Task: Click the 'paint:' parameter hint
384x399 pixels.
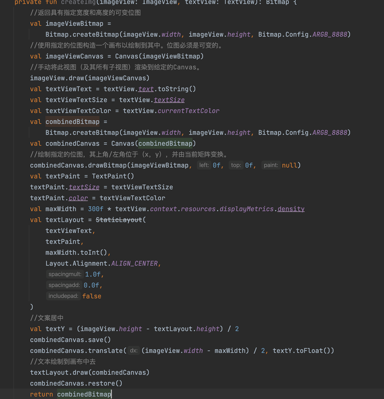Action: tap(271, 165)
